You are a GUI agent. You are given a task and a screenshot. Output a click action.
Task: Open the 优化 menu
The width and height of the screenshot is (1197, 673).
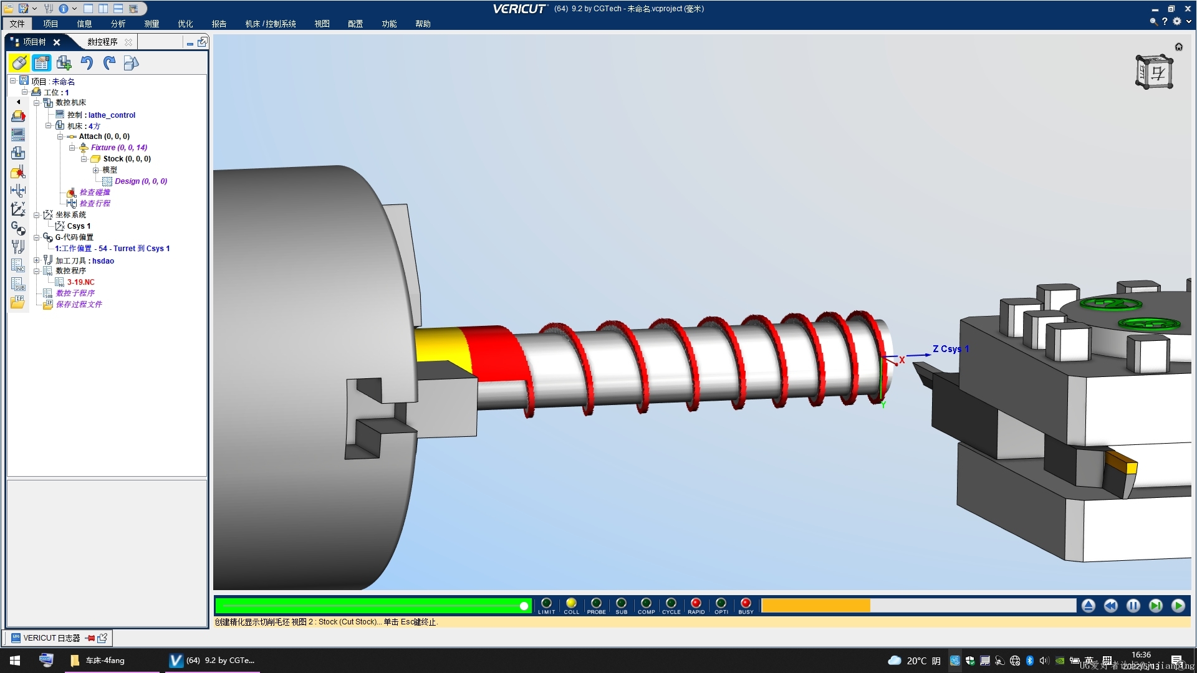point(185,24)
